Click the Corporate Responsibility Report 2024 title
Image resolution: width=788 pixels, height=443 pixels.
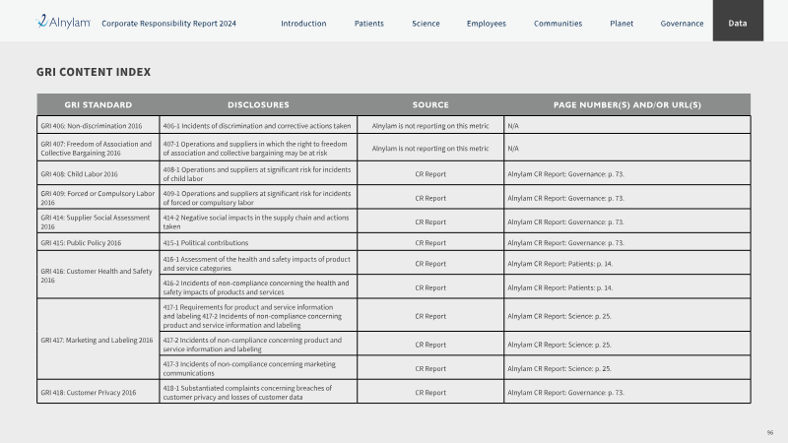click(x=168, y=23)
